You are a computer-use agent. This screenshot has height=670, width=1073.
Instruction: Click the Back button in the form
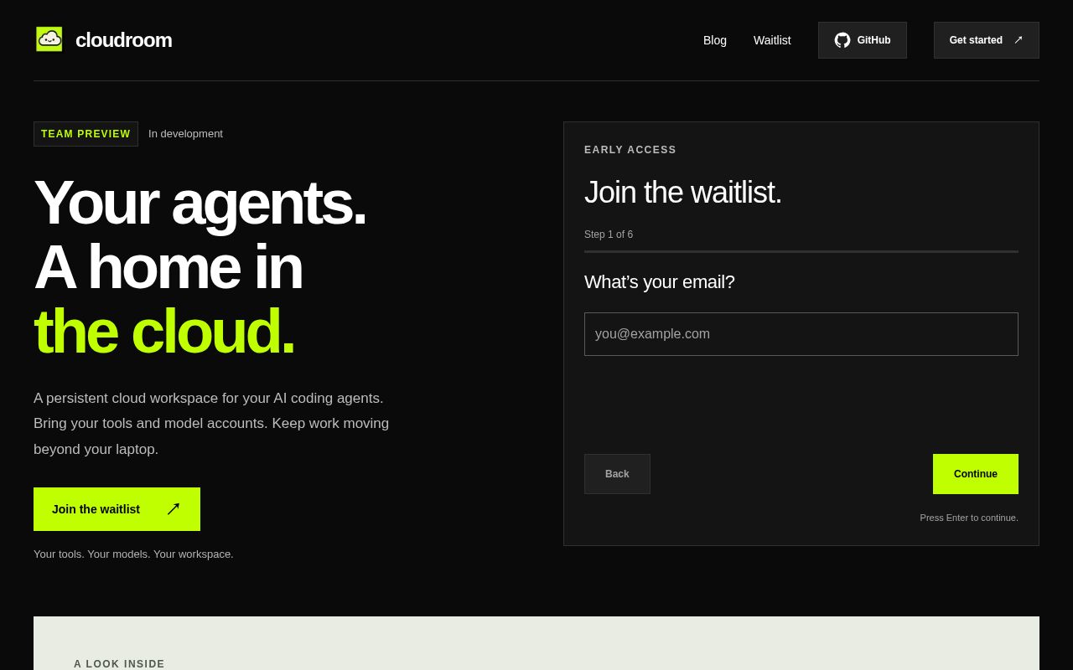(617, 474)
